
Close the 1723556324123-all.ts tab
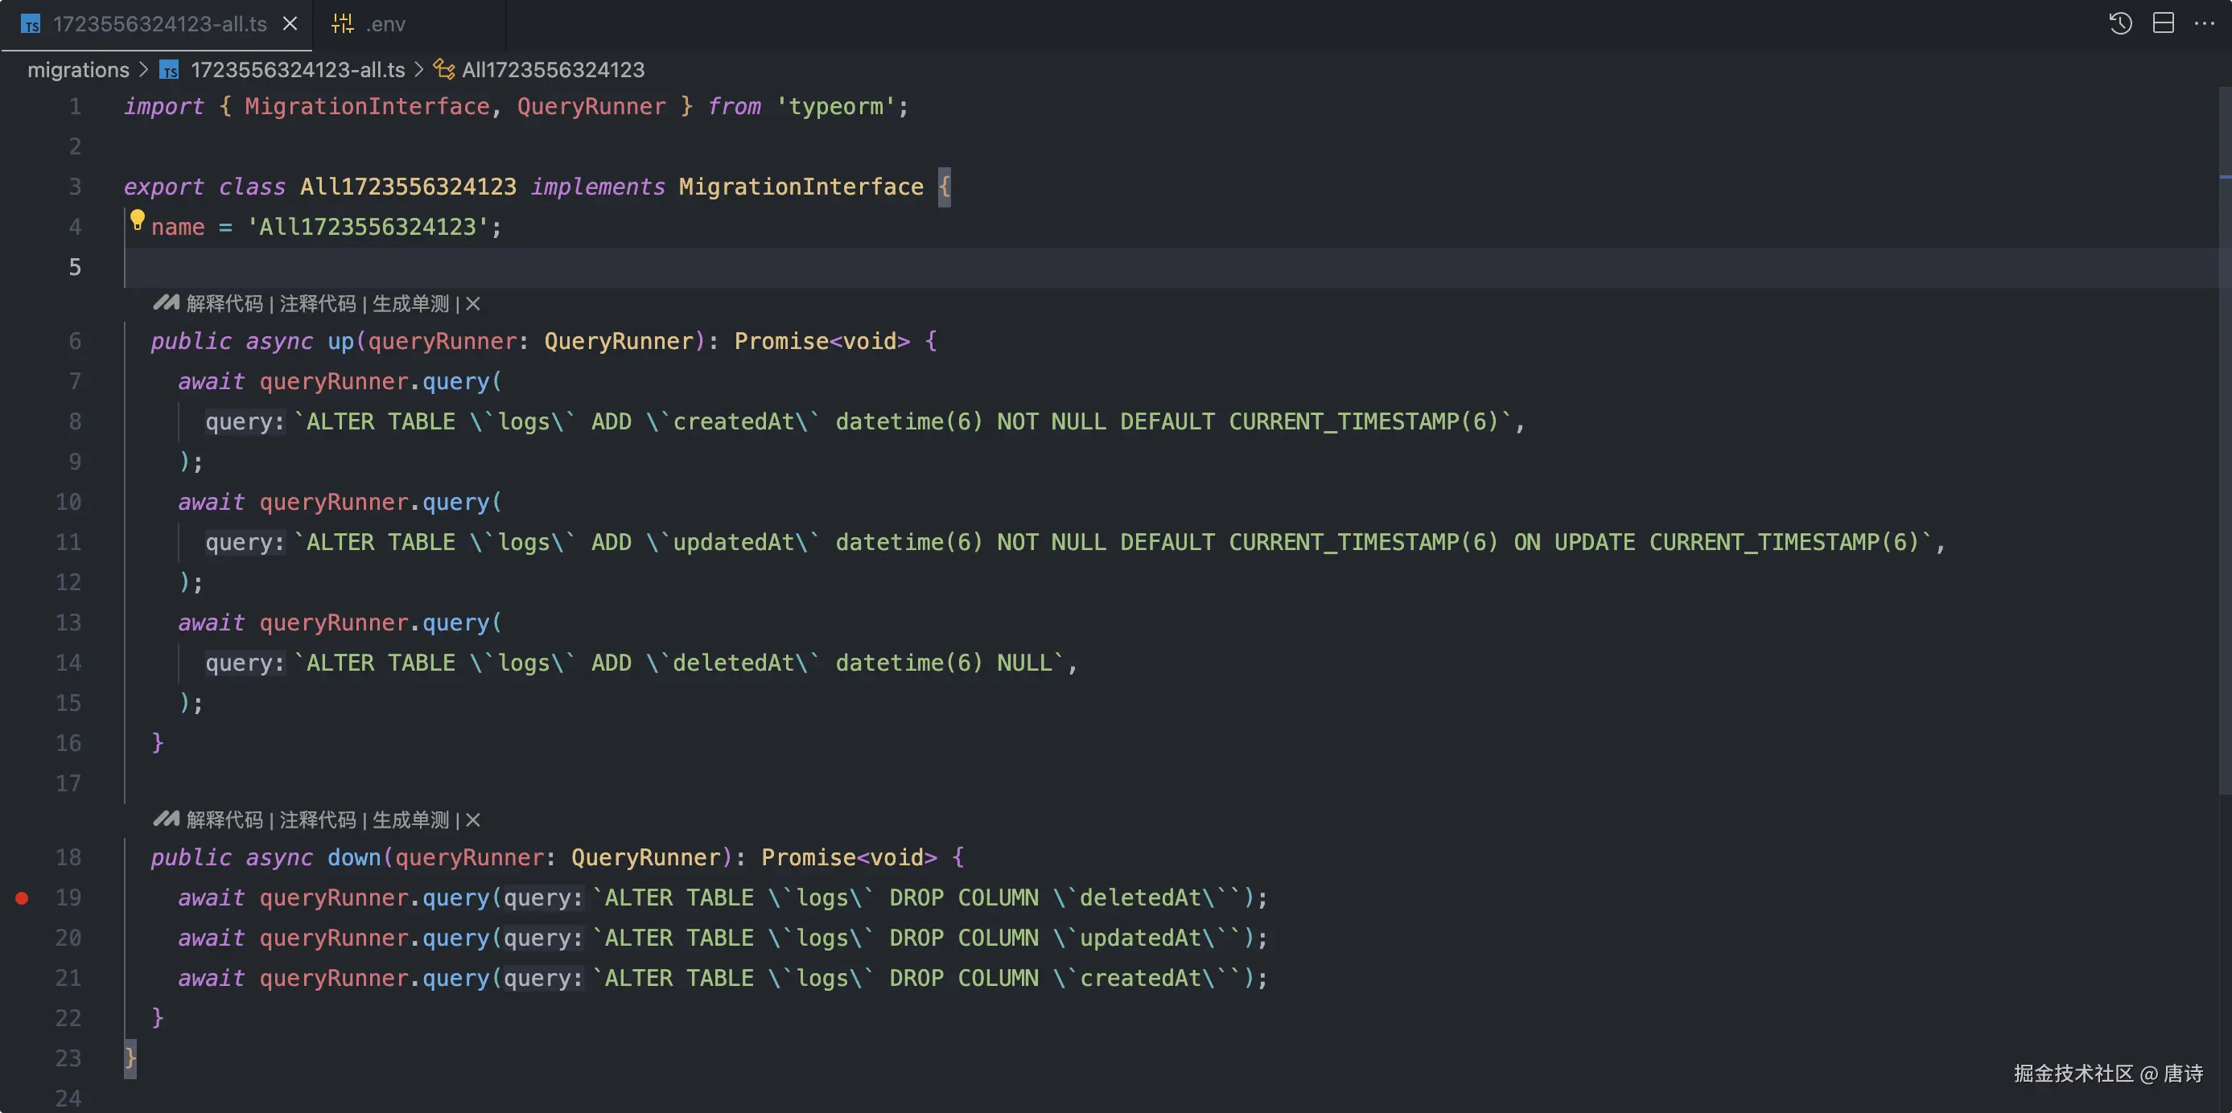point(290,24)
